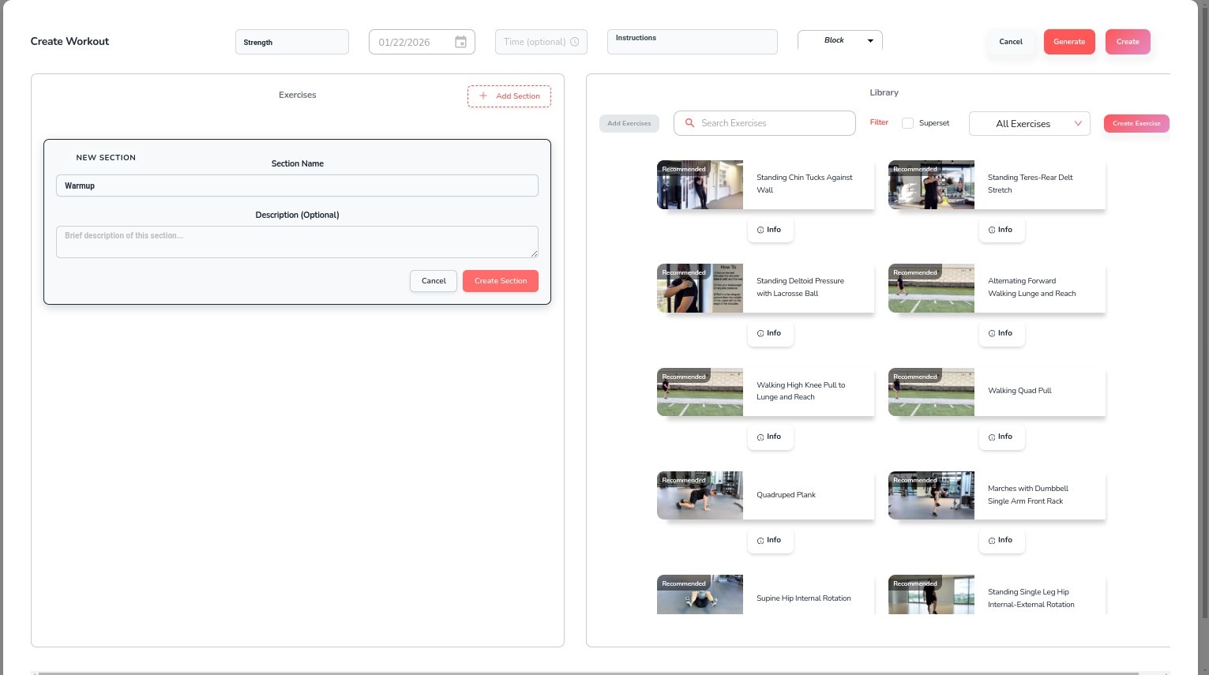Open Info for Walking High Knee Pull
The height and width of the screenshot is (675, 1209).
(x=770, y=437)
